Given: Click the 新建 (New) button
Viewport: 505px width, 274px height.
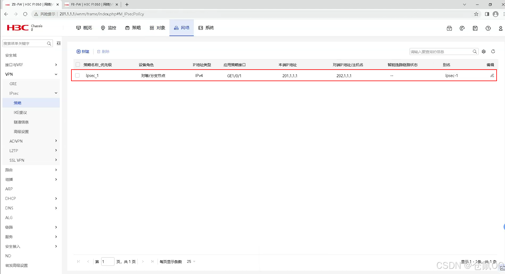Looking at the screenshot, I should 83,51.
